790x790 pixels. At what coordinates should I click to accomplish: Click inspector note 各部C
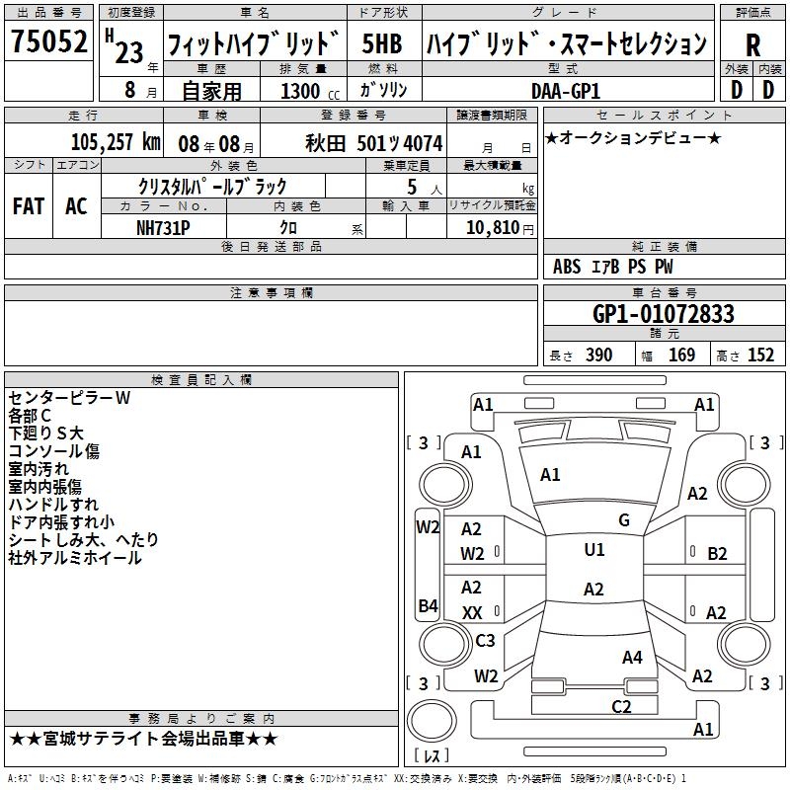(x=30, y=416)
